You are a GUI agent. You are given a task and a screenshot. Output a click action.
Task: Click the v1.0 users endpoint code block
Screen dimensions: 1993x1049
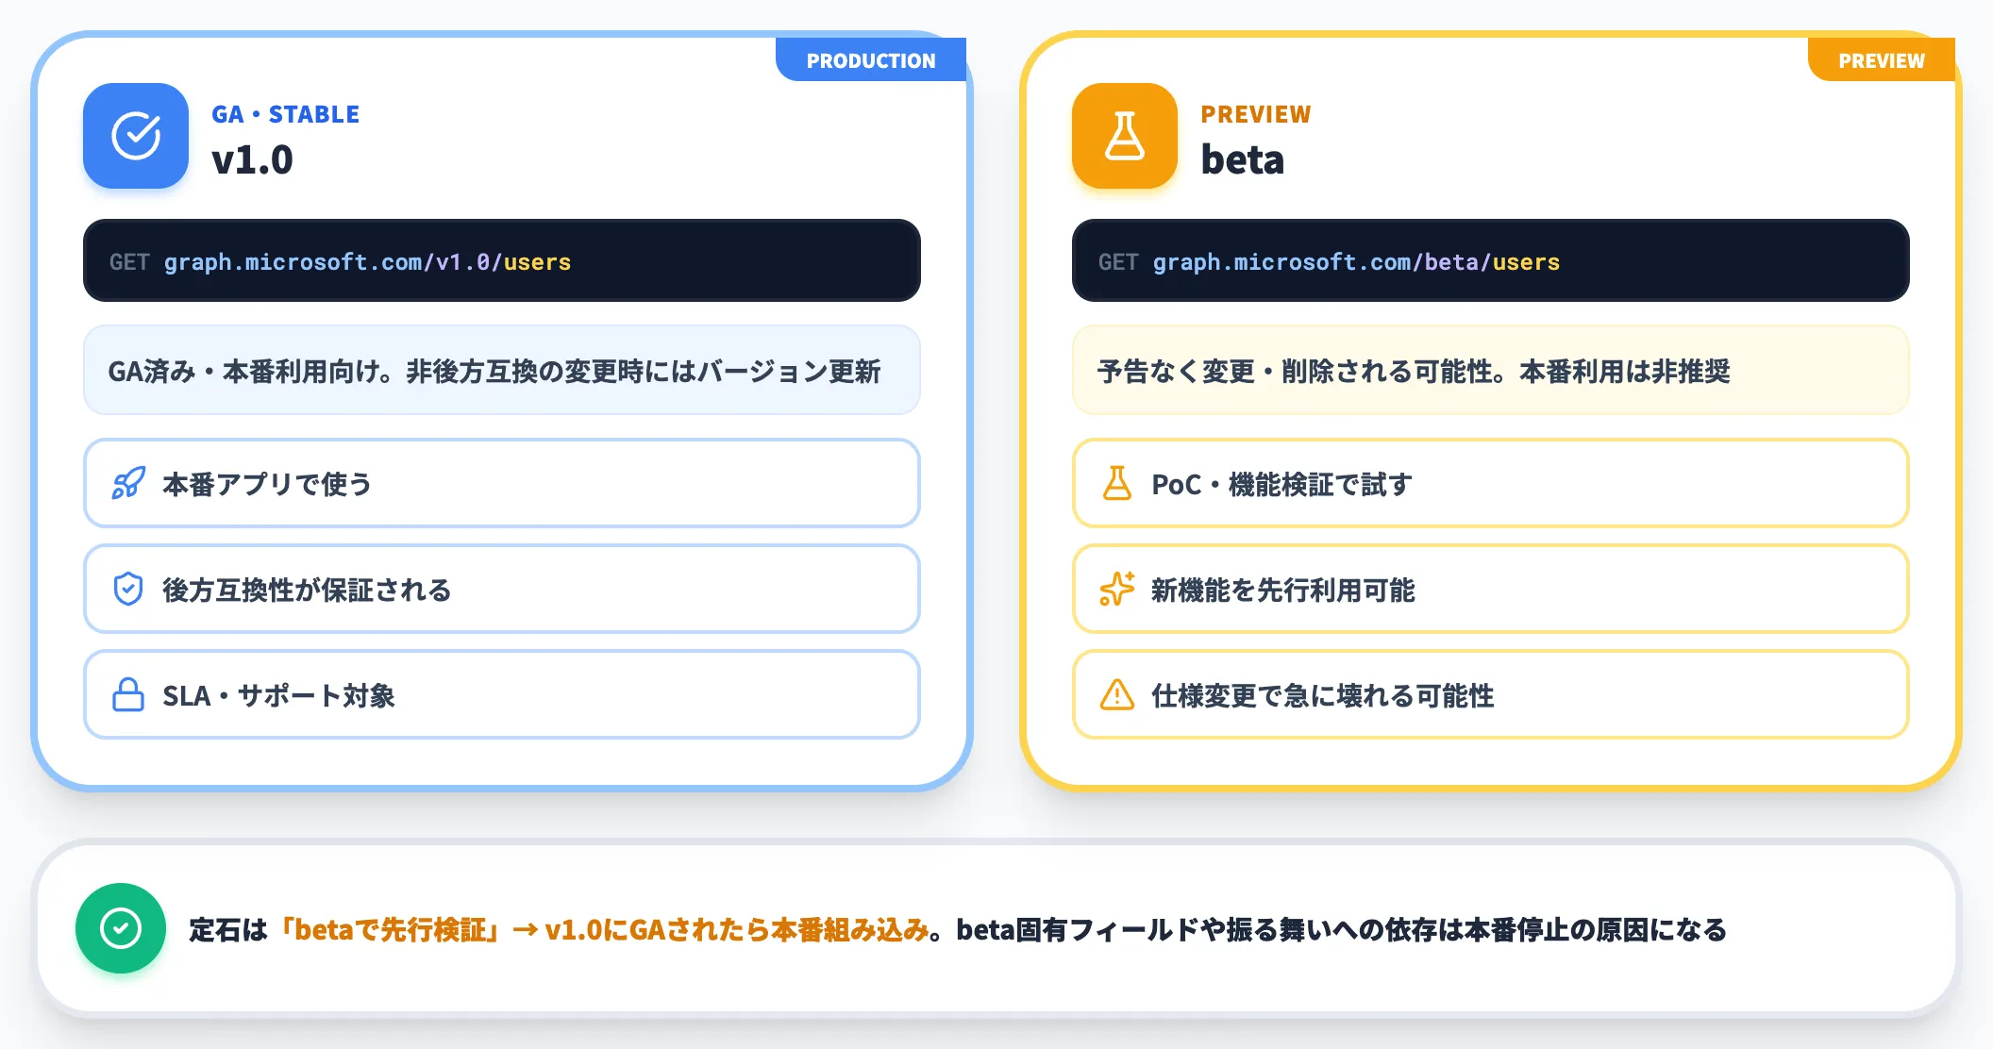pyautogui.click(x=502, y=260)
